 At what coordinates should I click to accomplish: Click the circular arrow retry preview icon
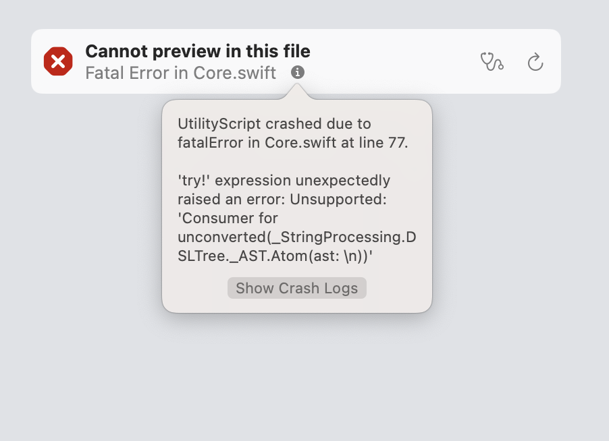point(535,63)
